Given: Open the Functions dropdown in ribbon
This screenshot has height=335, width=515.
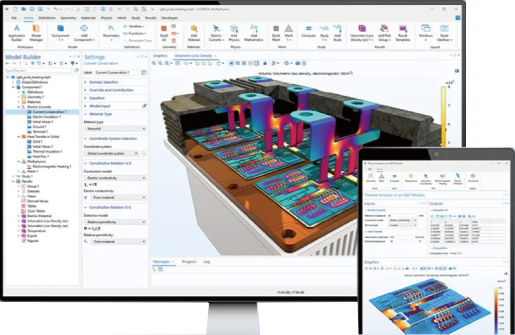Looking at the screenshot, I should [x=134, y=33].
